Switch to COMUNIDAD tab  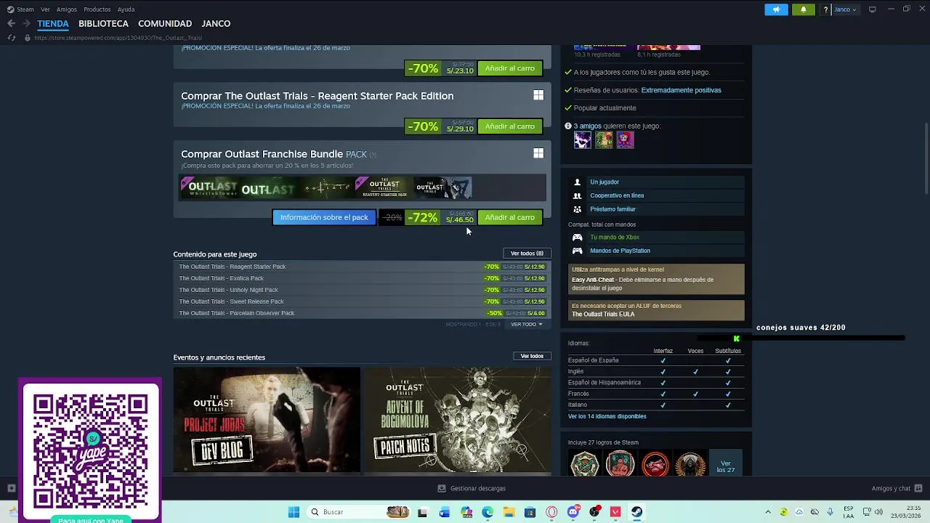pos(165,23)
